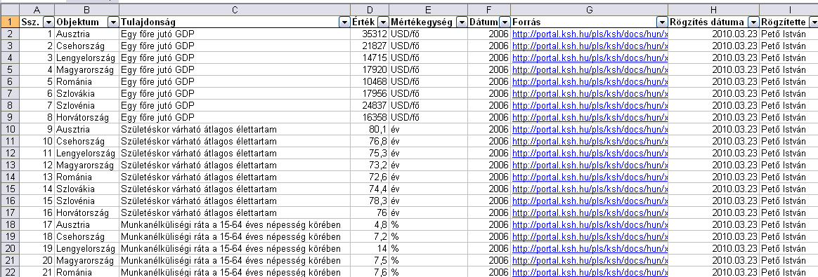818x277 pixels.
Task: Open the source link in row 18
Action: pyautogui.click(x=590, y=225)
